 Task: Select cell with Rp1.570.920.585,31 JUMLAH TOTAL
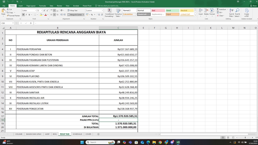118,116
